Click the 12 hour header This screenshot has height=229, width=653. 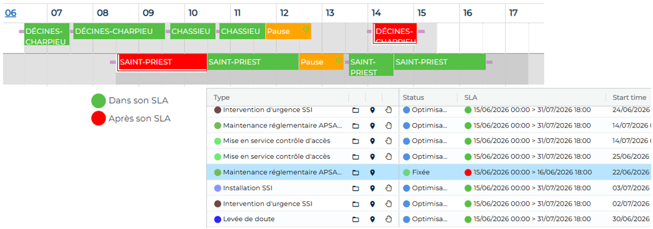coord(284,13)
